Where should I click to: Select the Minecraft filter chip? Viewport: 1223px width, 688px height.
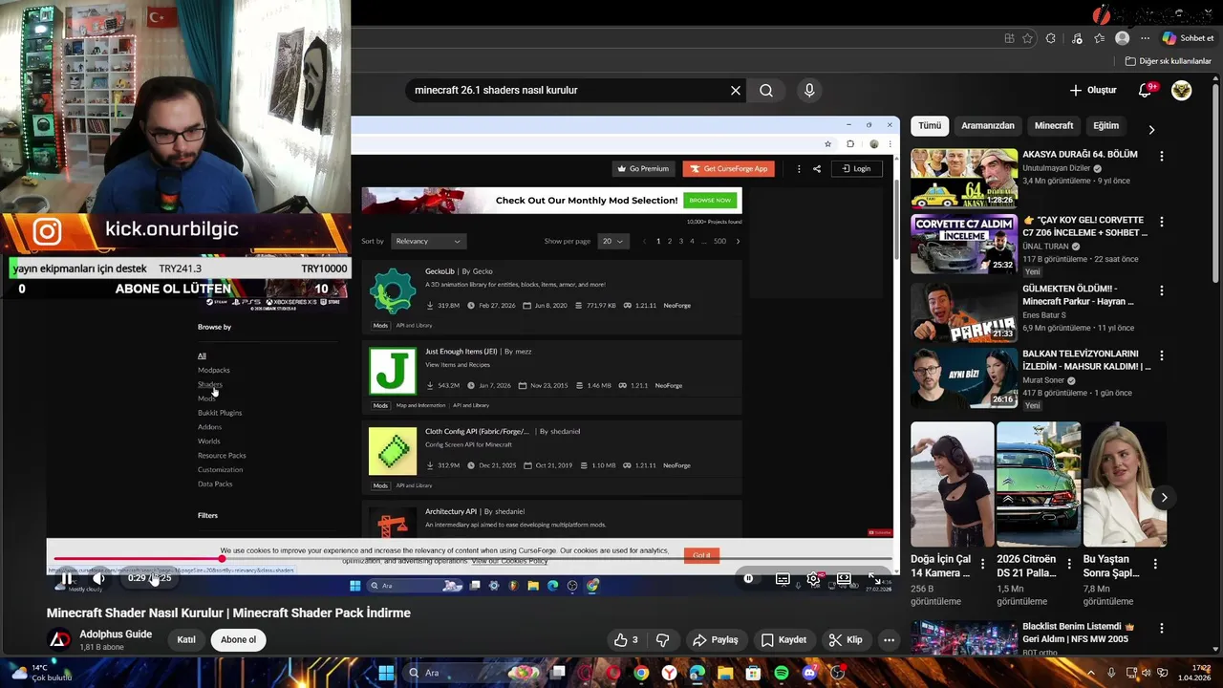(x=1054, y=125)
